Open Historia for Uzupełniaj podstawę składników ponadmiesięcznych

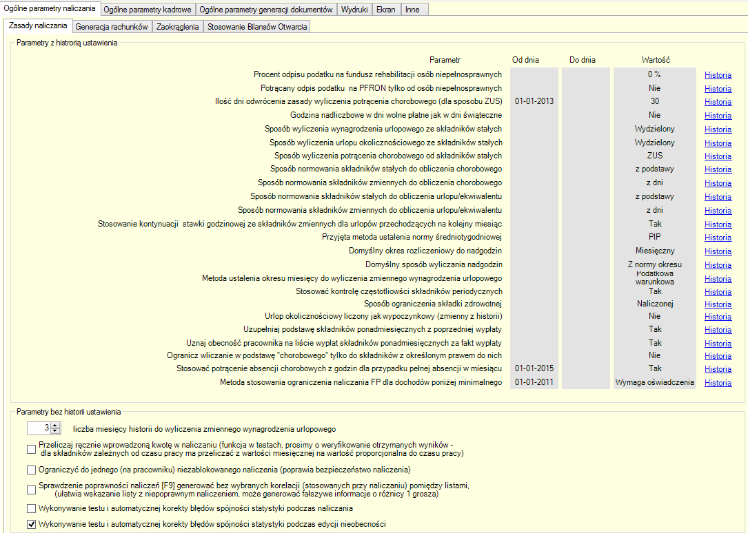tap(718, 330)
